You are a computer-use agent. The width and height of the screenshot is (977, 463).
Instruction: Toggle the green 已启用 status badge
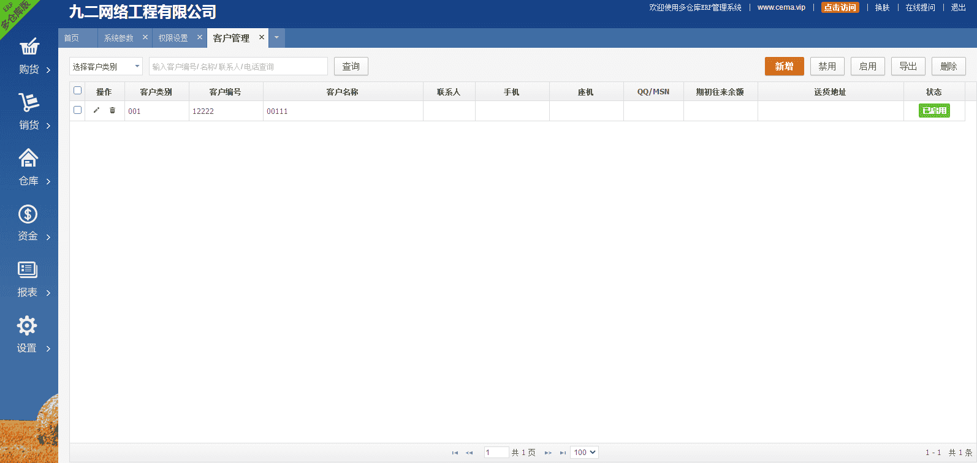tap(934, 111)
